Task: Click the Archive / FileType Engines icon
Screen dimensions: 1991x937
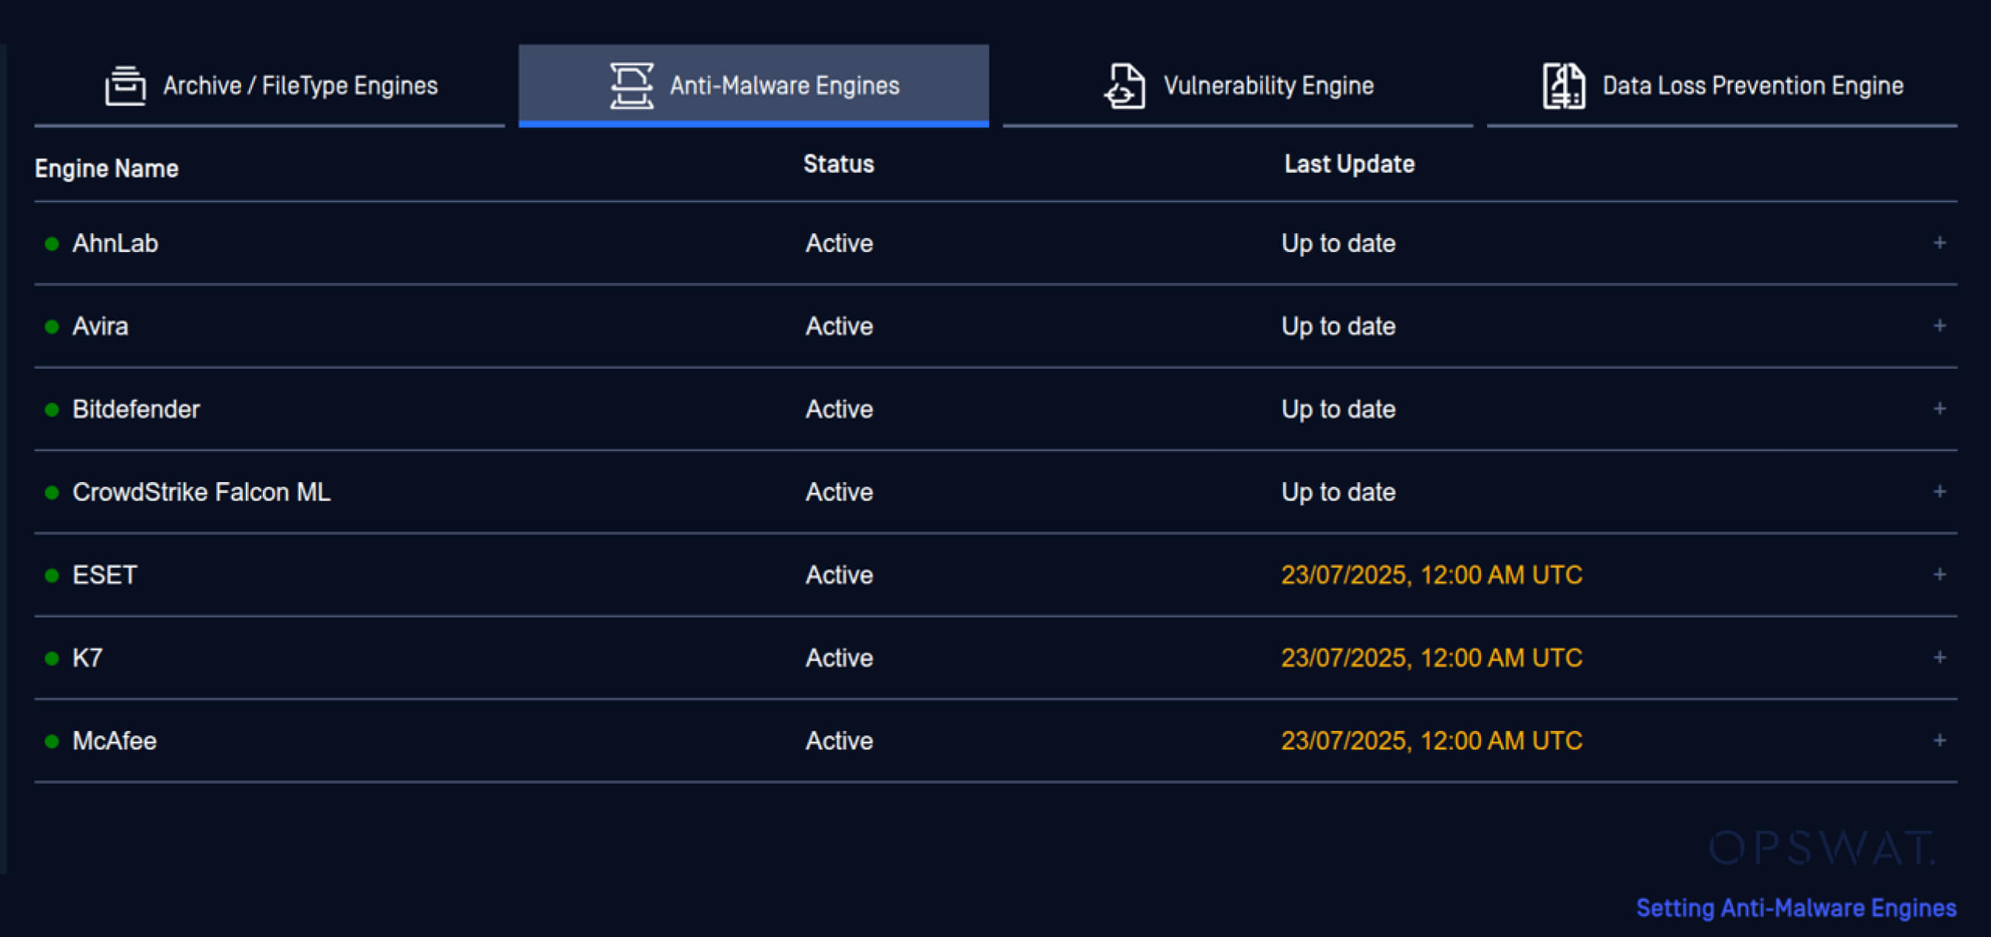Action: point(125,85)
